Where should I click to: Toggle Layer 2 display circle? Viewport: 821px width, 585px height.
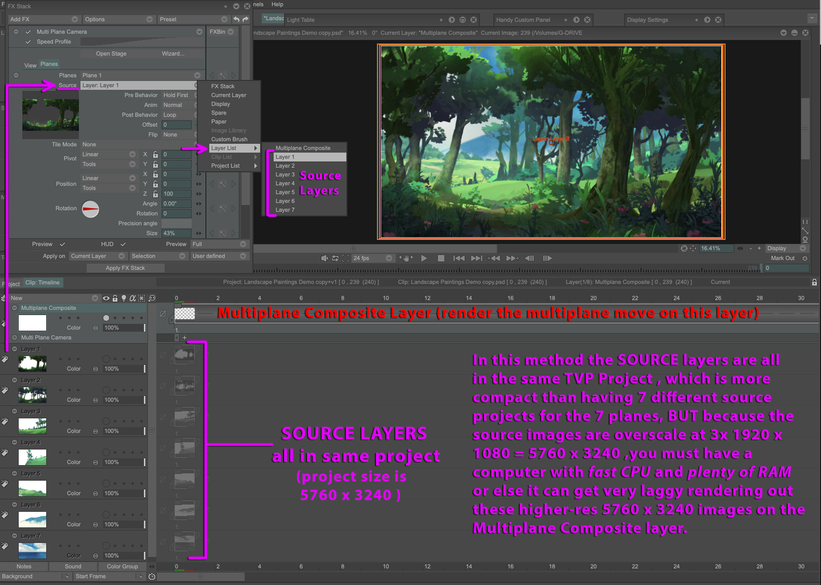106,390
